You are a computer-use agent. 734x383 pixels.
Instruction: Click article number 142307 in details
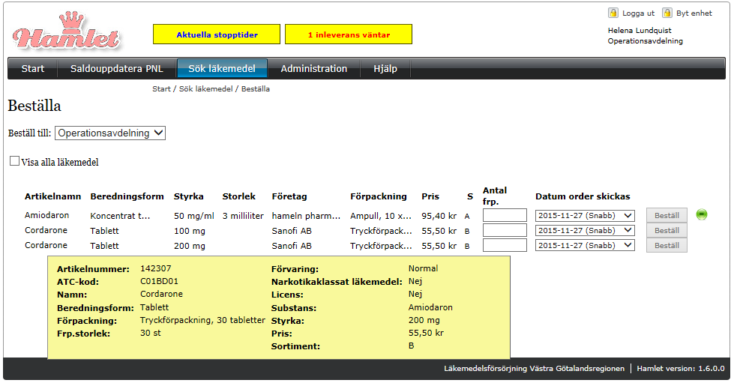155,268
